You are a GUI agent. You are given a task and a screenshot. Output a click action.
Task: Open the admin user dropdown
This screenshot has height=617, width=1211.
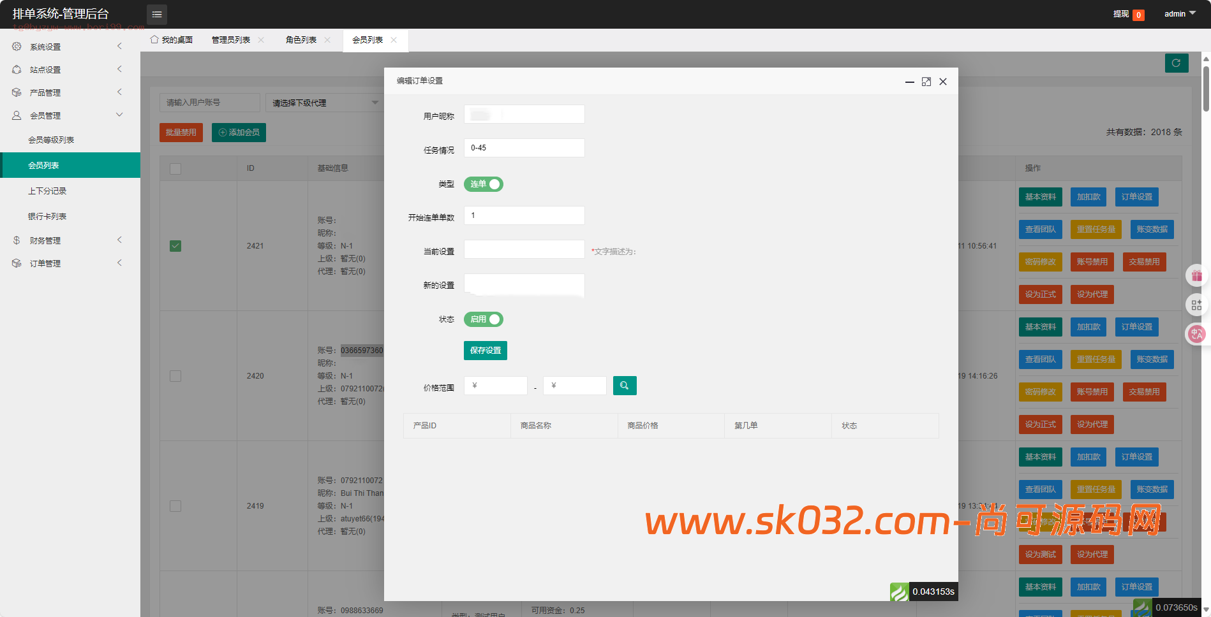[1179, 14]
